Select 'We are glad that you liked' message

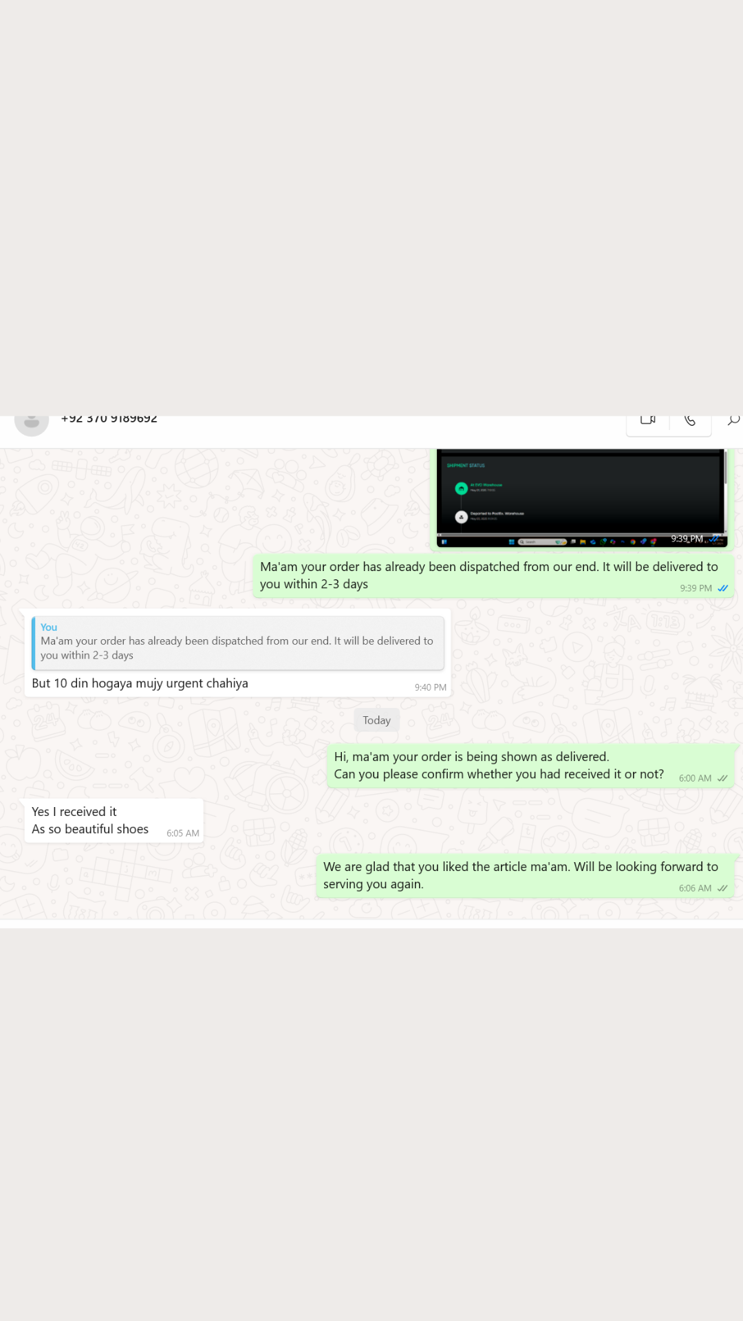(526, 876)
